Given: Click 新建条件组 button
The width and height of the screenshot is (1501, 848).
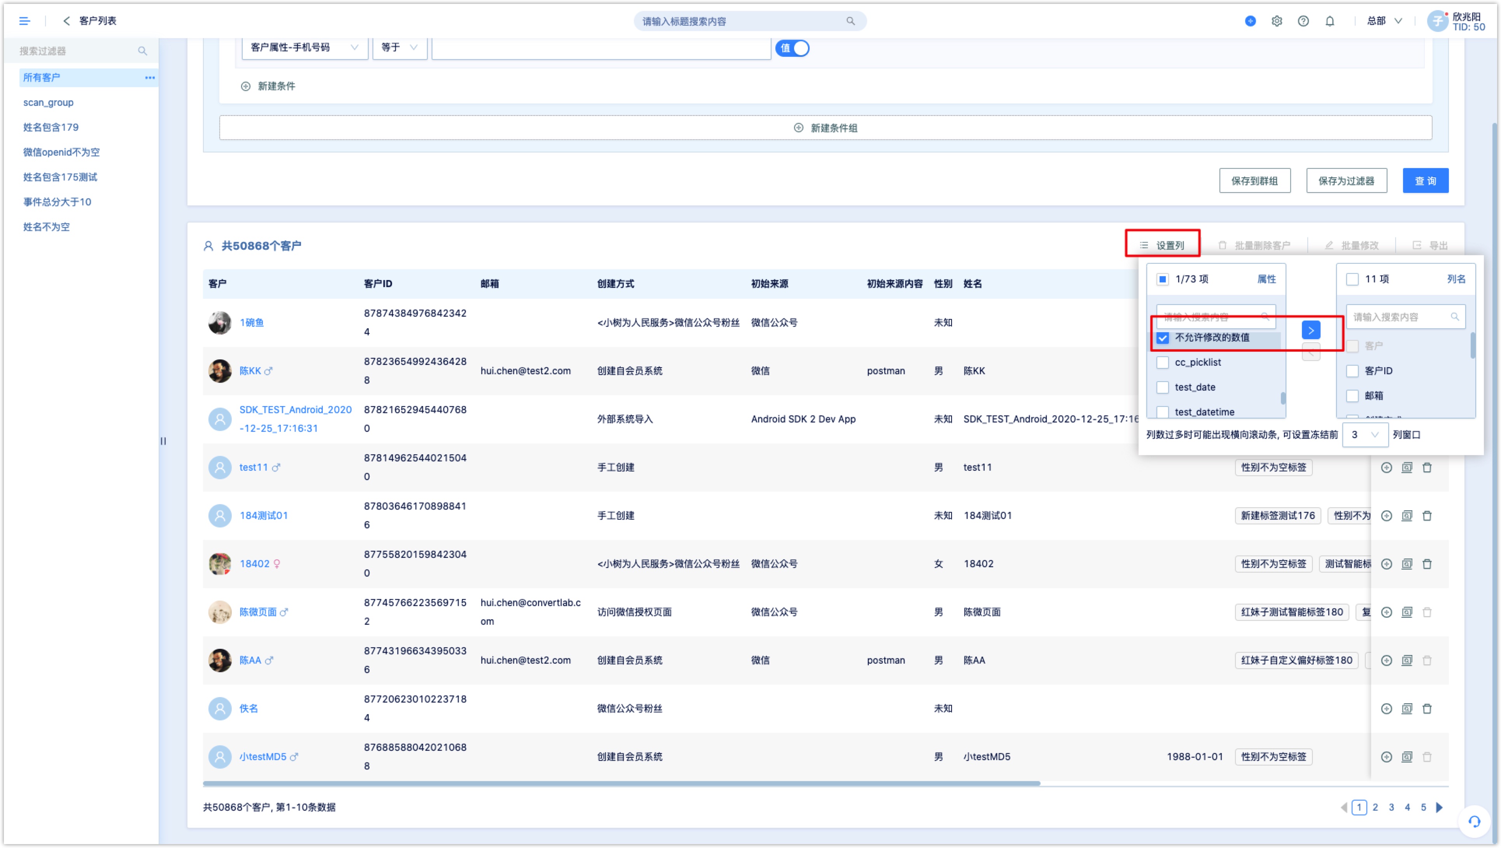Looking at the screenshot, I should [825, 128].
